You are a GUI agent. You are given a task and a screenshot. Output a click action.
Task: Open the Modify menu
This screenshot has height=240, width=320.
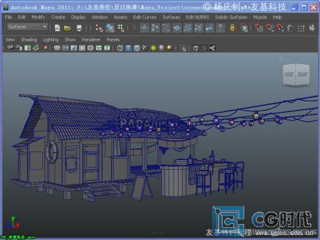tap(38, 17)
